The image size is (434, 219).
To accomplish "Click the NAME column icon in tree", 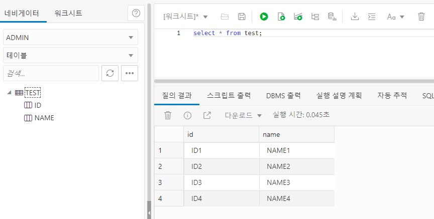I will [x=28, y=118].
